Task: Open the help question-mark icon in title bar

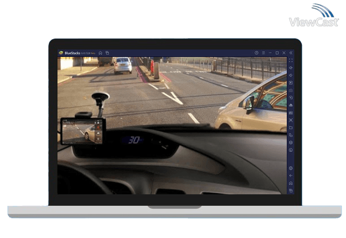Action: 256,53
